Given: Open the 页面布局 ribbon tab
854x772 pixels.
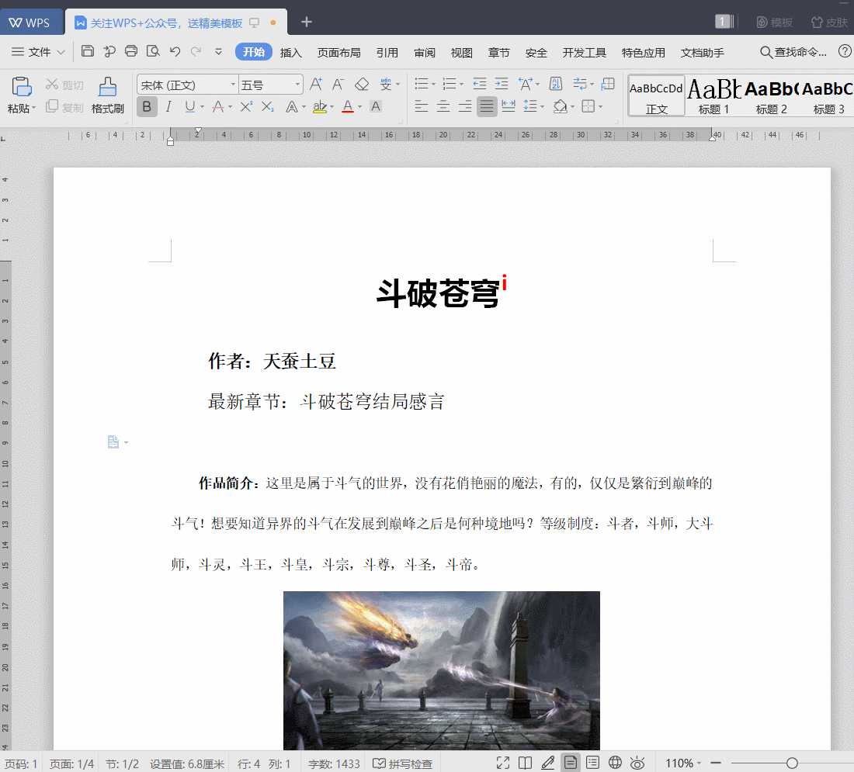Looking at the screenshot, I should coord(338,52).
